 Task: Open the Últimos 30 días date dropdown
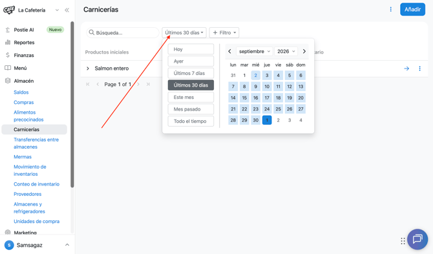tap(184, 32)
